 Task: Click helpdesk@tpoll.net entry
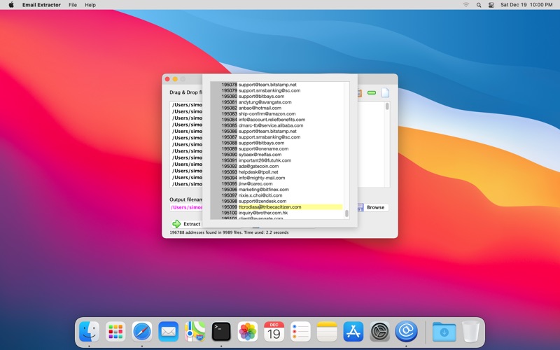(x=258, y=172)
